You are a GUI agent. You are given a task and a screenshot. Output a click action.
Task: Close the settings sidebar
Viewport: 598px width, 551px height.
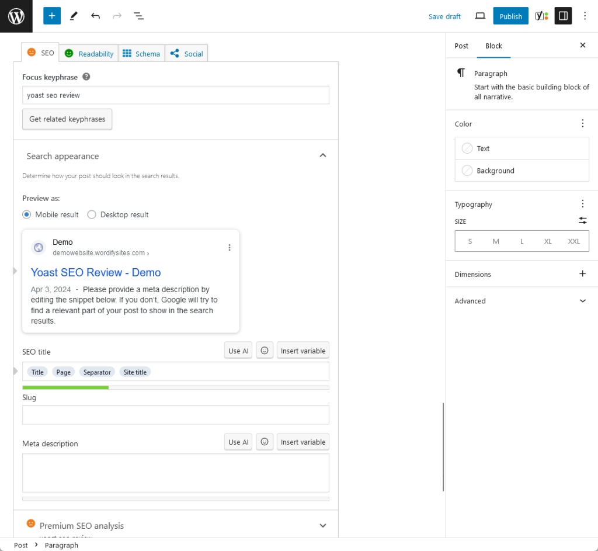pos(582,46)
